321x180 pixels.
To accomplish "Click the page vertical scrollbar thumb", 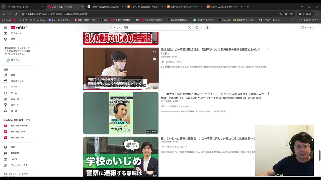I will (x=319, y=155).
